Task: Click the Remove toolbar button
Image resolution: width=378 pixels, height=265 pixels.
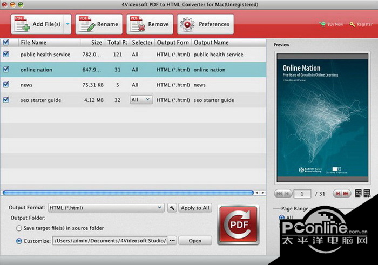Action: point(150,24)
